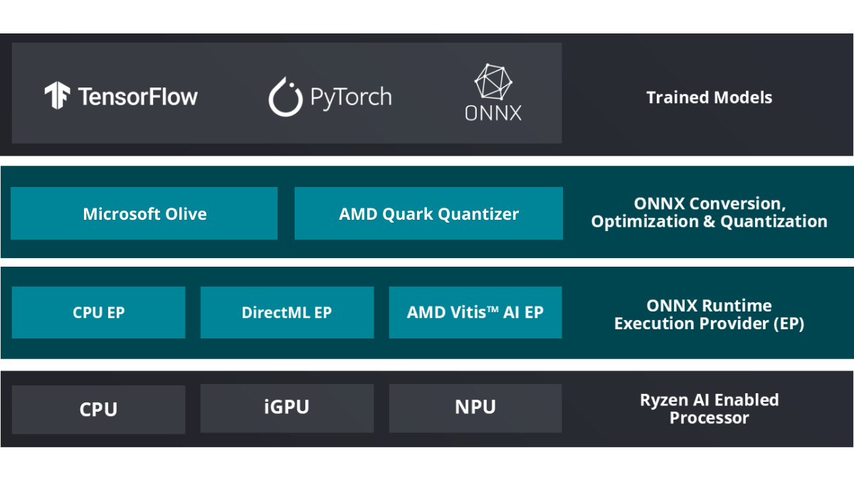This screenshot has width=854, height=480.
Task: Click the ONNX polyhedron logo icon
Action: pos(492,81)
